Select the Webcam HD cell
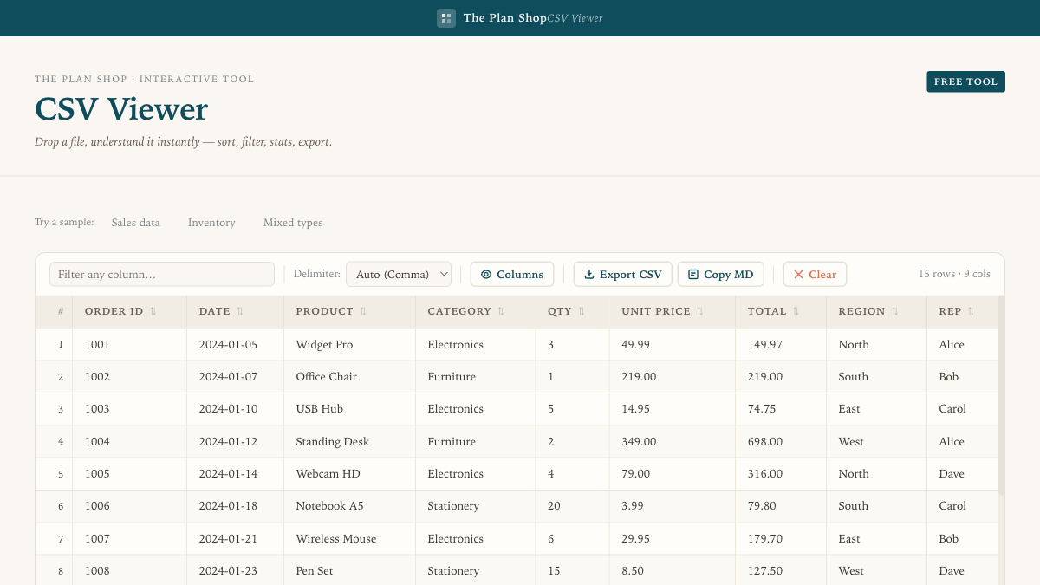Viewport: 1040px width, 585px height. click(349, 474)
